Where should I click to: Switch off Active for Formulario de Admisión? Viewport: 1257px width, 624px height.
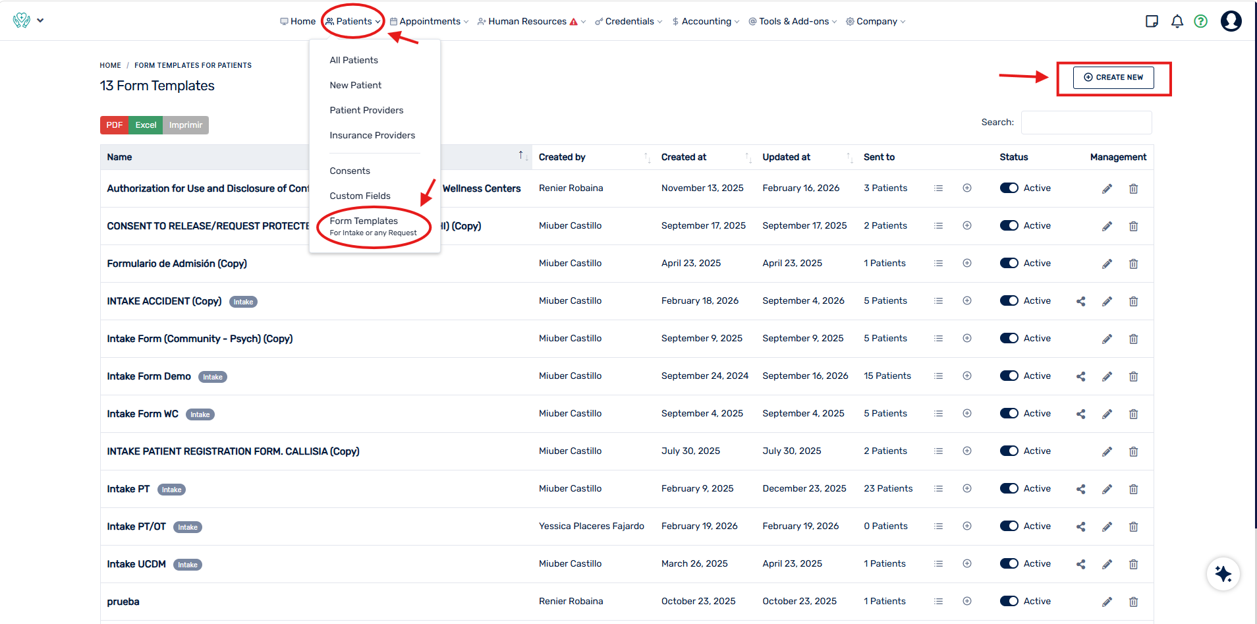coord(1009,263)
